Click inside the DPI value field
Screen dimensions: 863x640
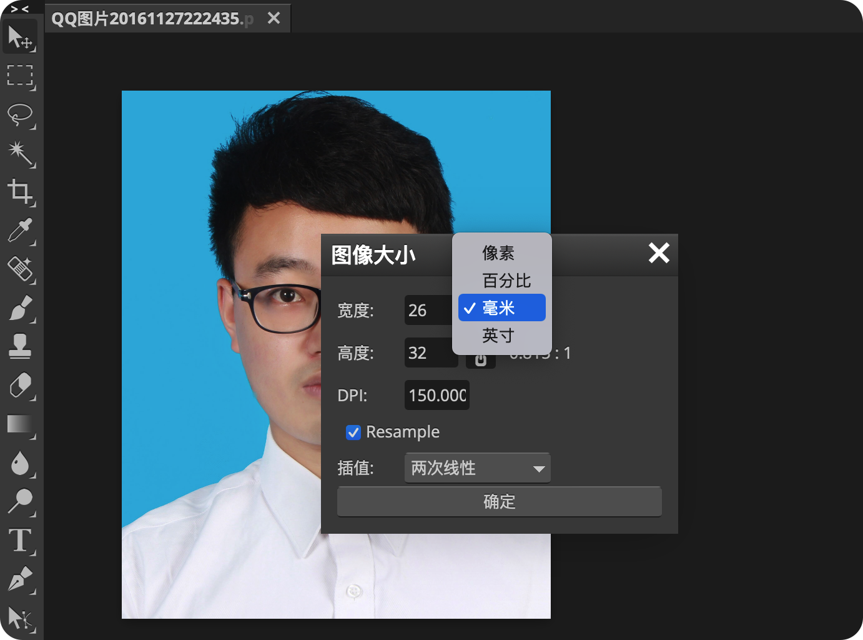pyautogui.click(x=436, y=395)
